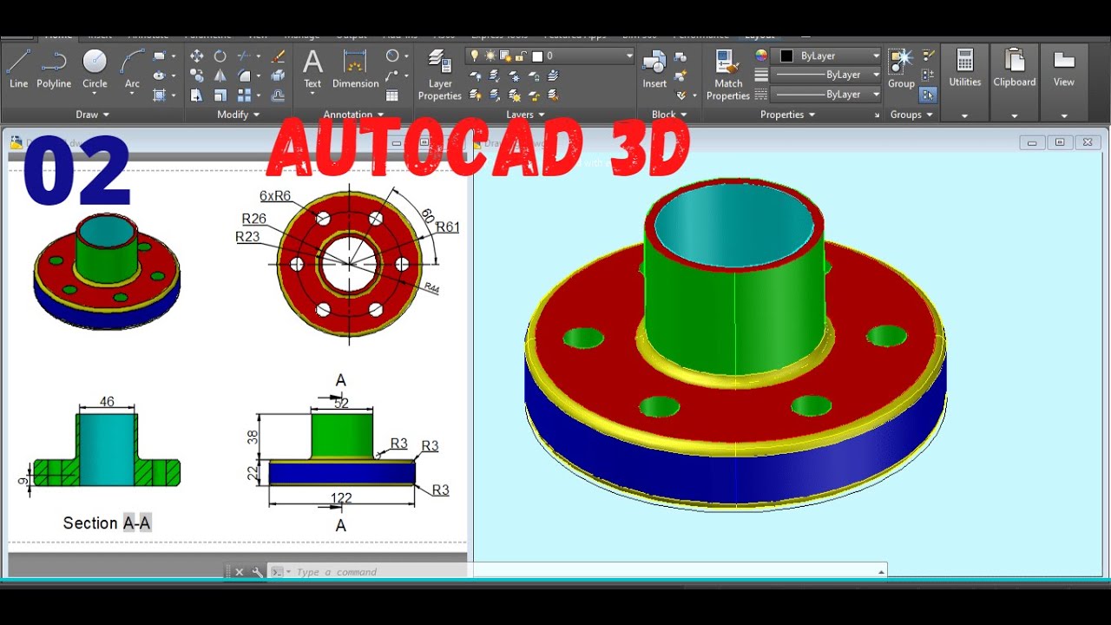Image resolution: width=1111 pixels, height=625 pixels.
Task: Expand the Draw panel
Action: 92,115
